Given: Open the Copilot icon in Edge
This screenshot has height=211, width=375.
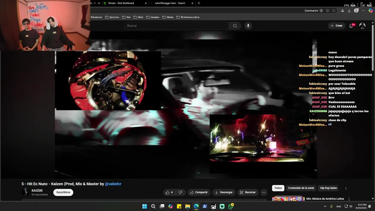Looking at the screenshot, I should pyautogui.click(x=371, y=11).
